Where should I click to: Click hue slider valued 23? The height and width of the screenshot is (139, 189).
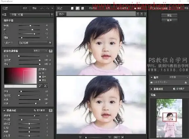[29, 91]
